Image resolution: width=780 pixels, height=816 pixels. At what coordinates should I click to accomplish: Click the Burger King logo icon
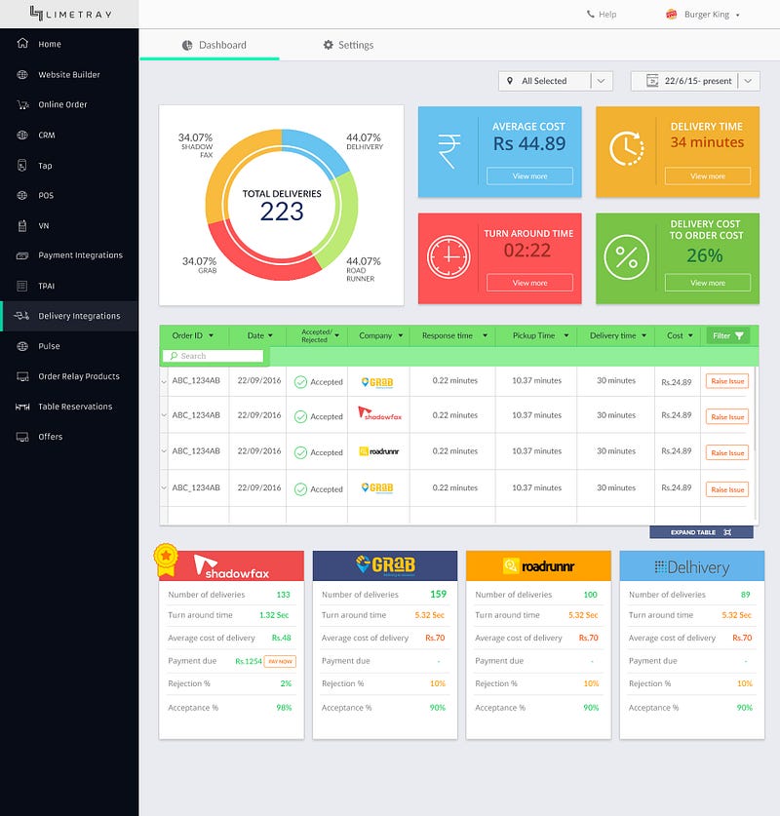tap(671, 15)
